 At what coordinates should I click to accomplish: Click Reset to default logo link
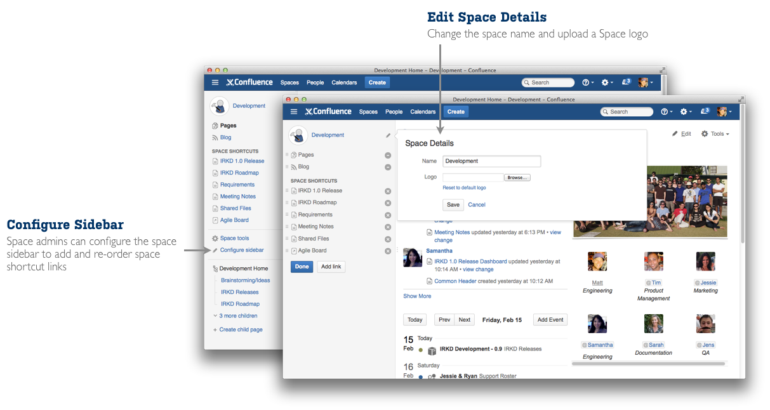point(464,188)
